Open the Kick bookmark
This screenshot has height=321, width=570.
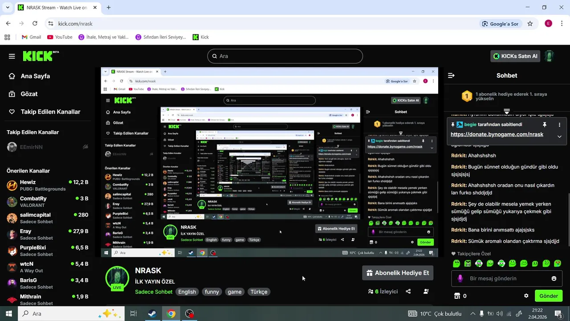coord(201,37)
